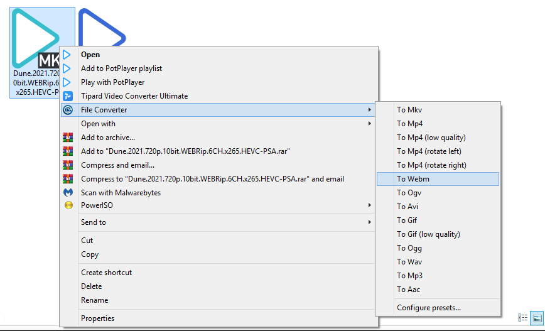Click the WinRAR icon beside Add to archive
The width and height of the screenshot is (545, 331).
point(67,138)
